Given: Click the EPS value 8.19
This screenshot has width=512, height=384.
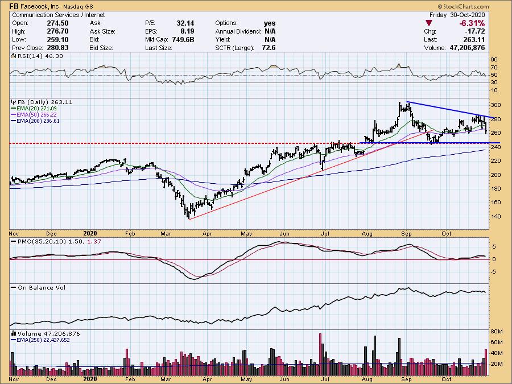Looking at the screenshot, I should point(187,31).
